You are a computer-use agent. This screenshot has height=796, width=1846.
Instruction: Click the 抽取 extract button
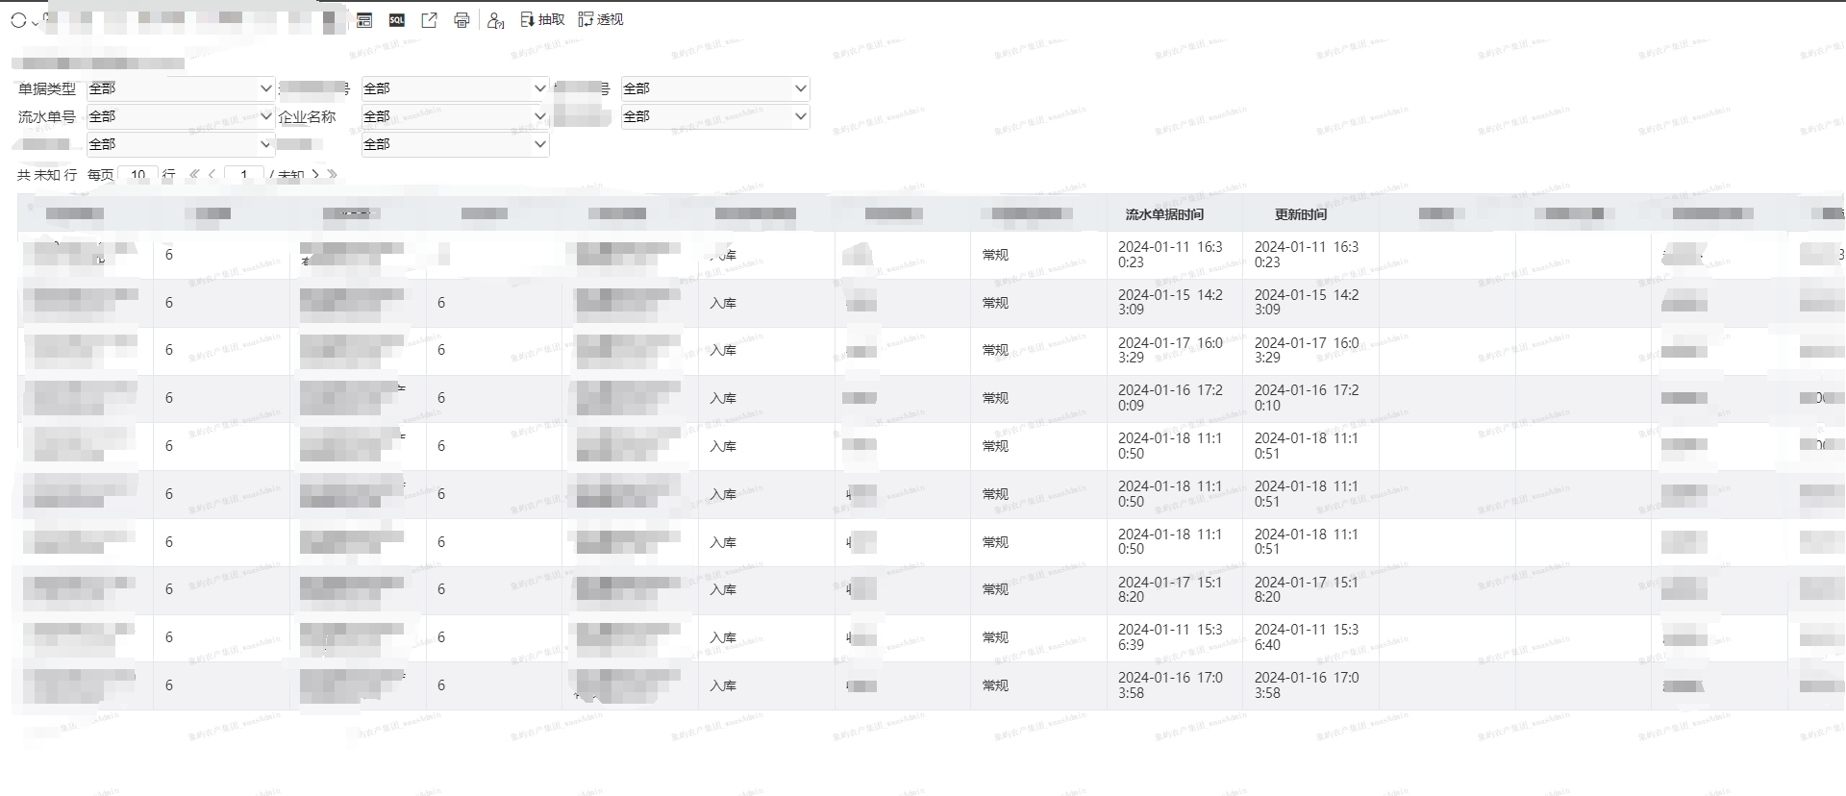click(x=542, y=19)
